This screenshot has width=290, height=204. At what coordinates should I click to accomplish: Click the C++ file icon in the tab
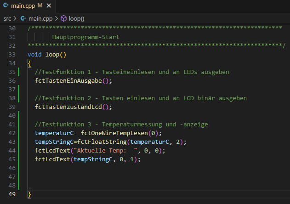(6, 6)
